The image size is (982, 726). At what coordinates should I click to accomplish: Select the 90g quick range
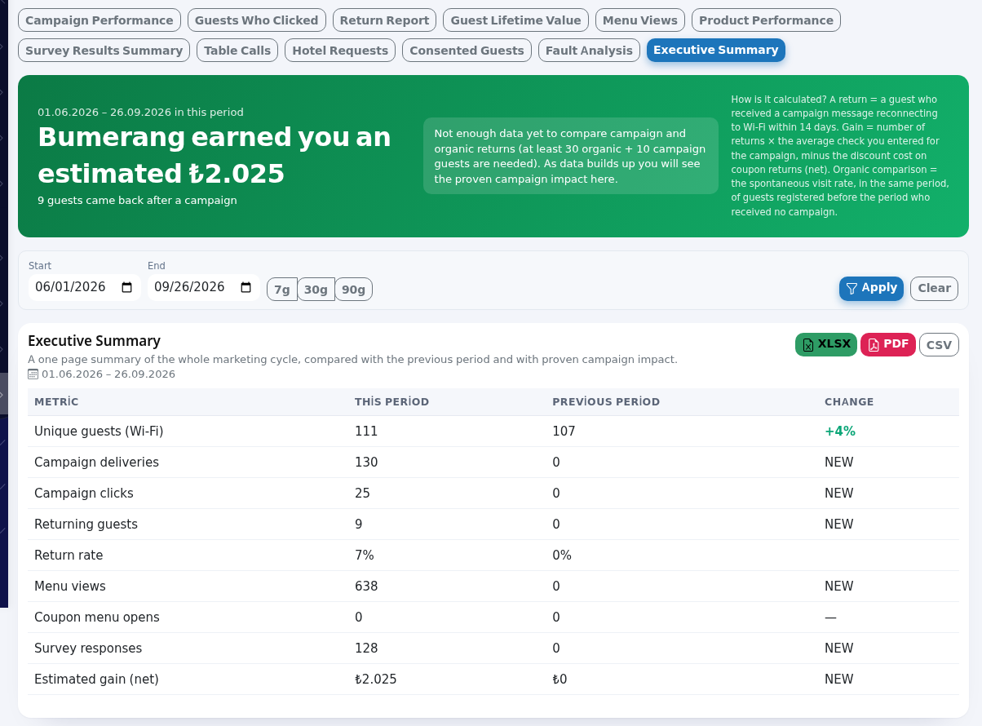tap(353, 289)
